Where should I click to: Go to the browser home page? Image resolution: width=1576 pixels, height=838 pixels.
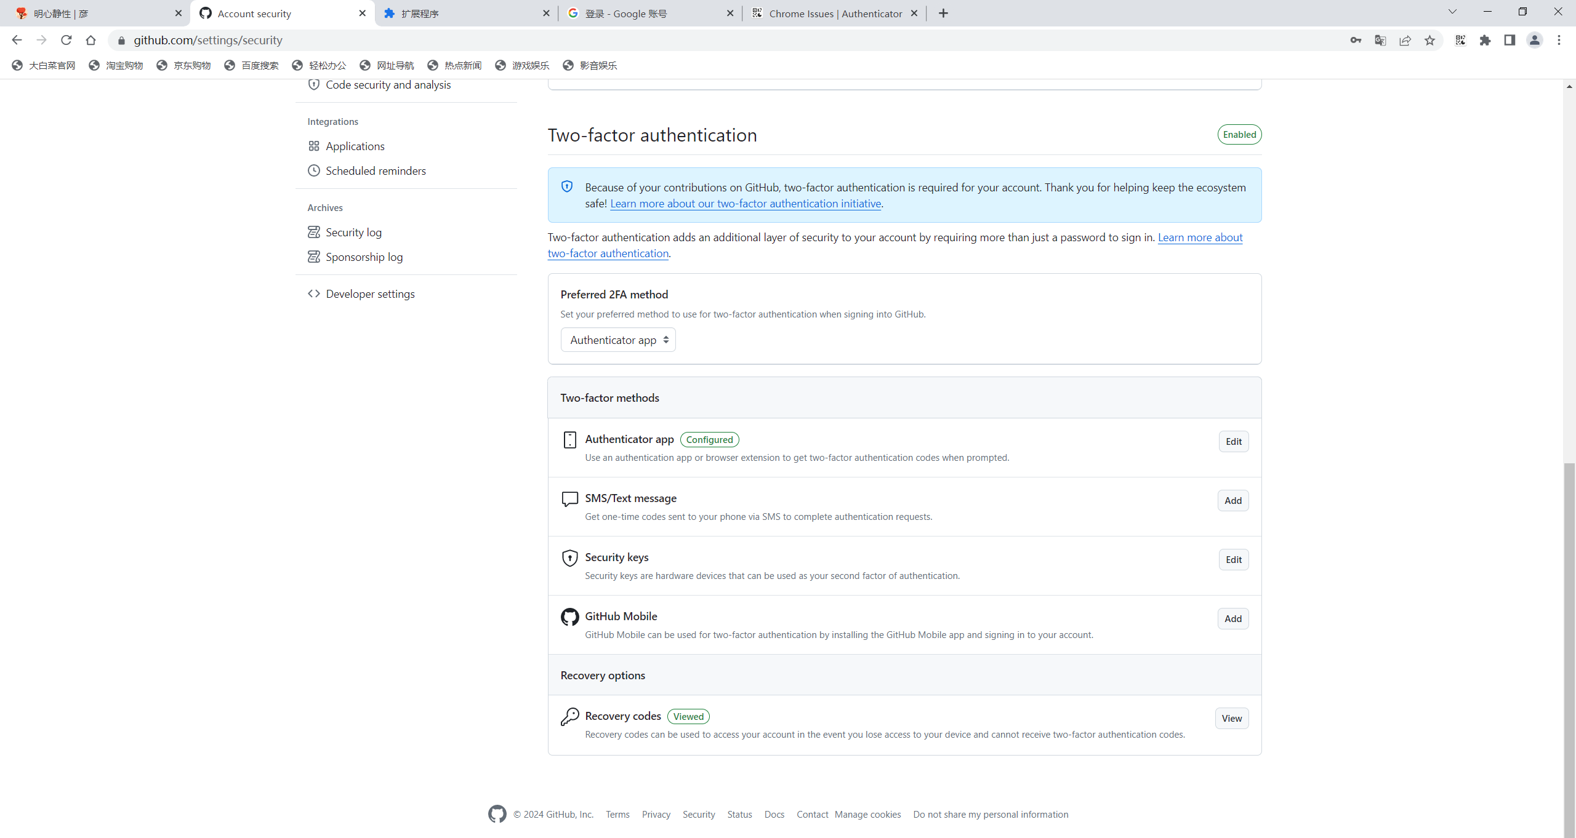click(x=90, y=40)
